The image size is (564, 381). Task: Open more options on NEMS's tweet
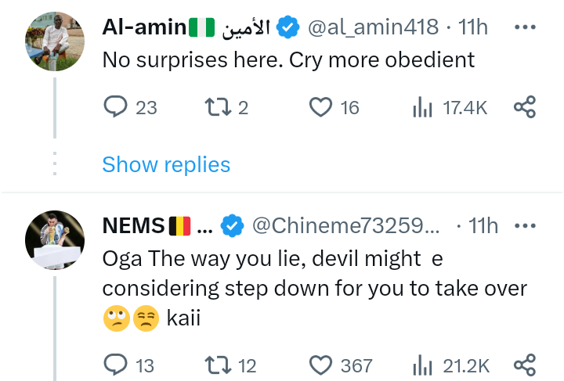(x=523, y=226)
